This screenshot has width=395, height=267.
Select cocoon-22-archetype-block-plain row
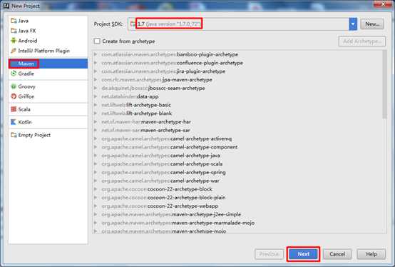click(237, 198)
